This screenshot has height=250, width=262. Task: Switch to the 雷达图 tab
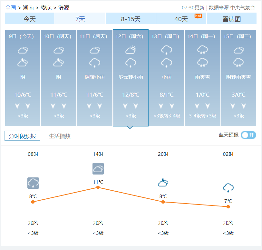232,19
